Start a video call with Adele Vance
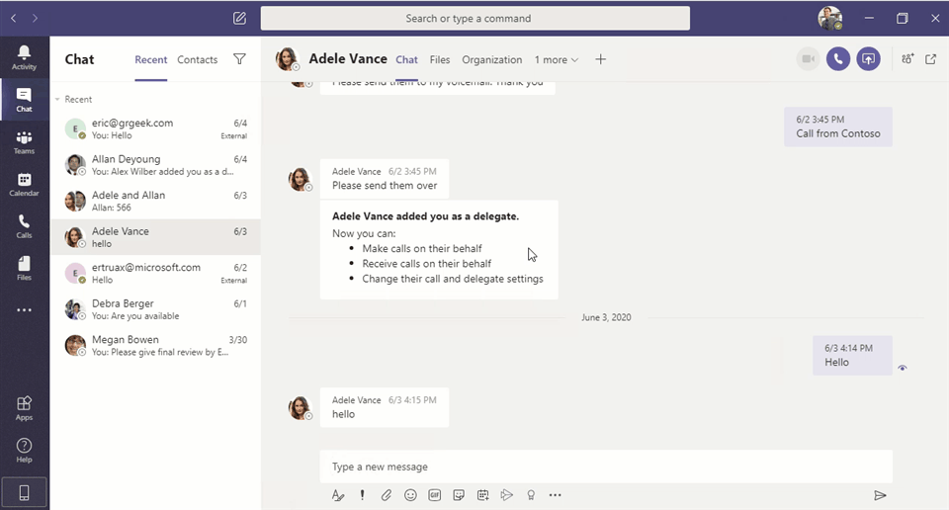This screenshot has width=949, height=510. click(x=808, y=58)
